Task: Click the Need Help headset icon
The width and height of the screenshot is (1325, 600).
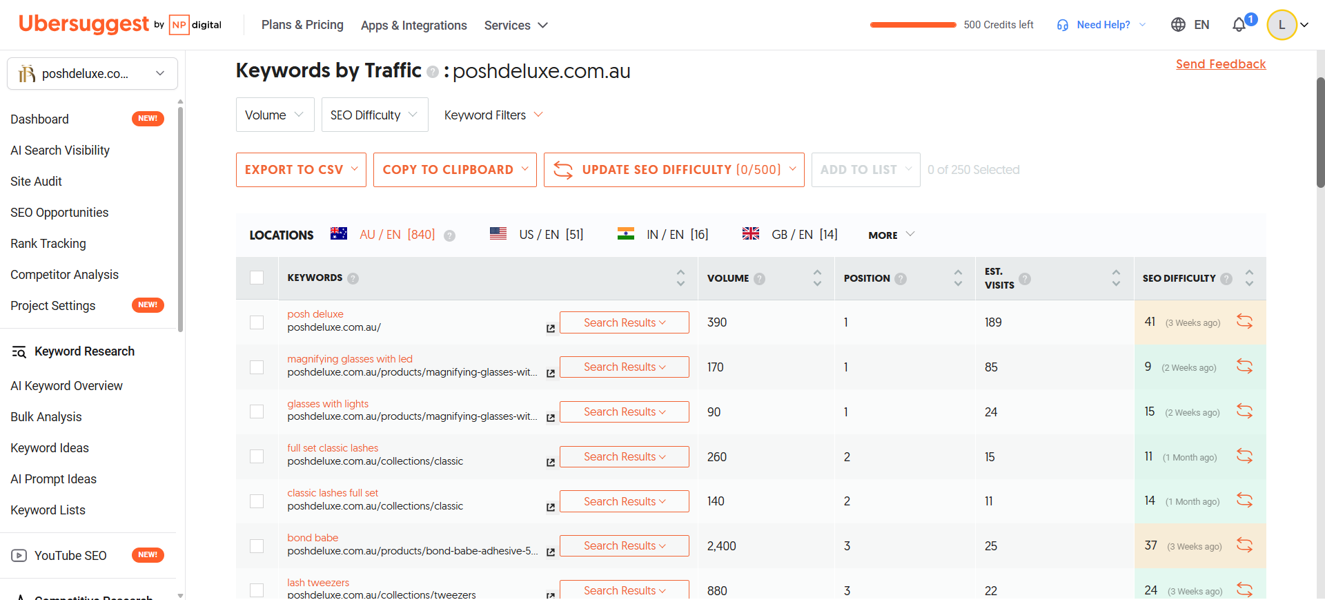Action: tap(1063, 25)
